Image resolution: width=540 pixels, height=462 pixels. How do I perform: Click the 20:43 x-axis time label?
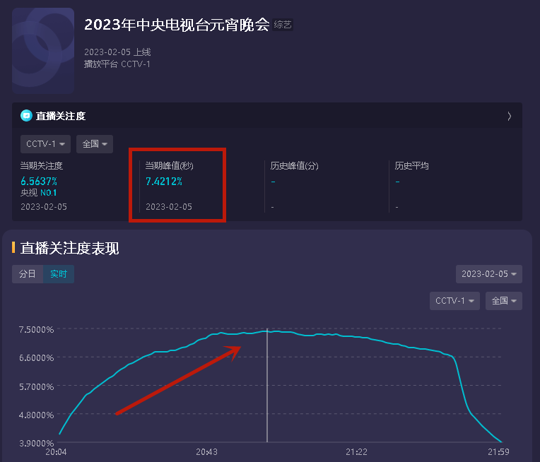point(206,451)
